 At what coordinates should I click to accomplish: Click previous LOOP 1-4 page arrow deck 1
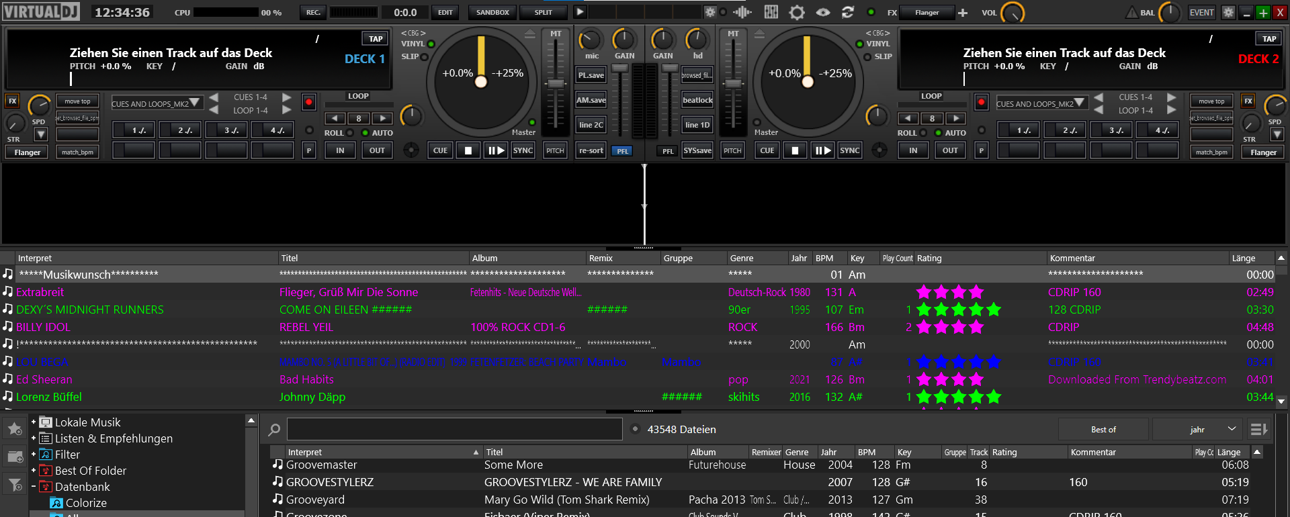pos(214,110)
